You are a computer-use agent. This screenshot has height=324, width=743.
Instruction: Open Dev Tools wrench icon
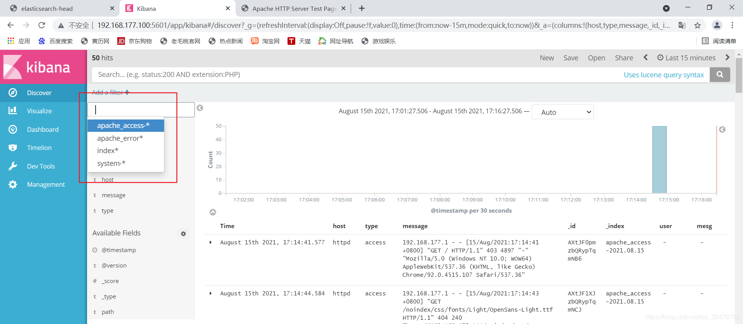[13, 166]
